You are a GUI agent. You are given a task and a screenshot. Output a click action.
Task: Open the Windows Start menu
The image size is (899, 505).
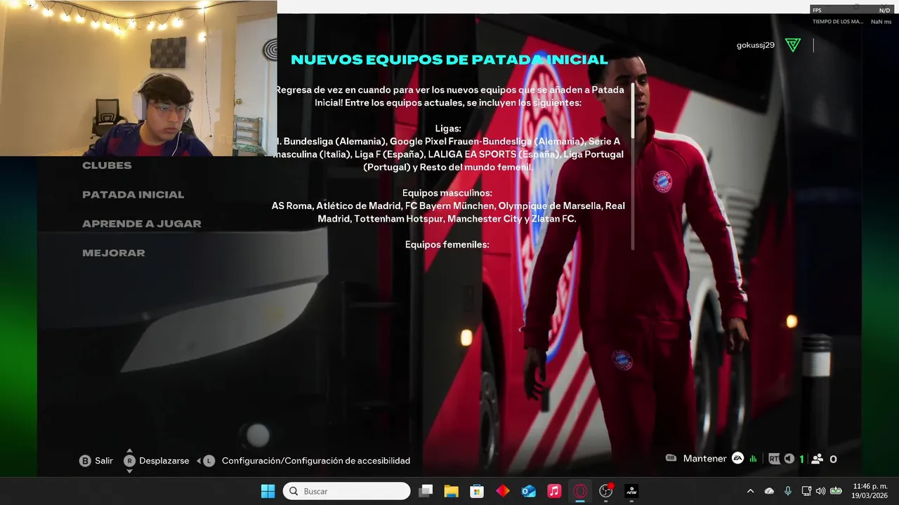click(268, 491)
